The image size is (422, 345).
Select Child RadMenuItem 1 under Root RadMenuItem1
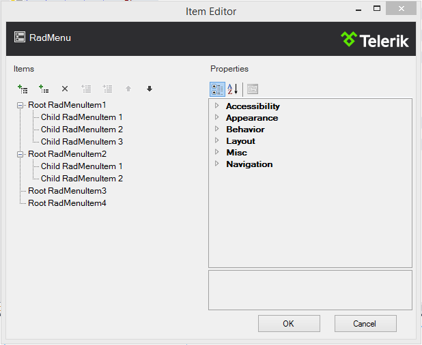tap(81, 117)
